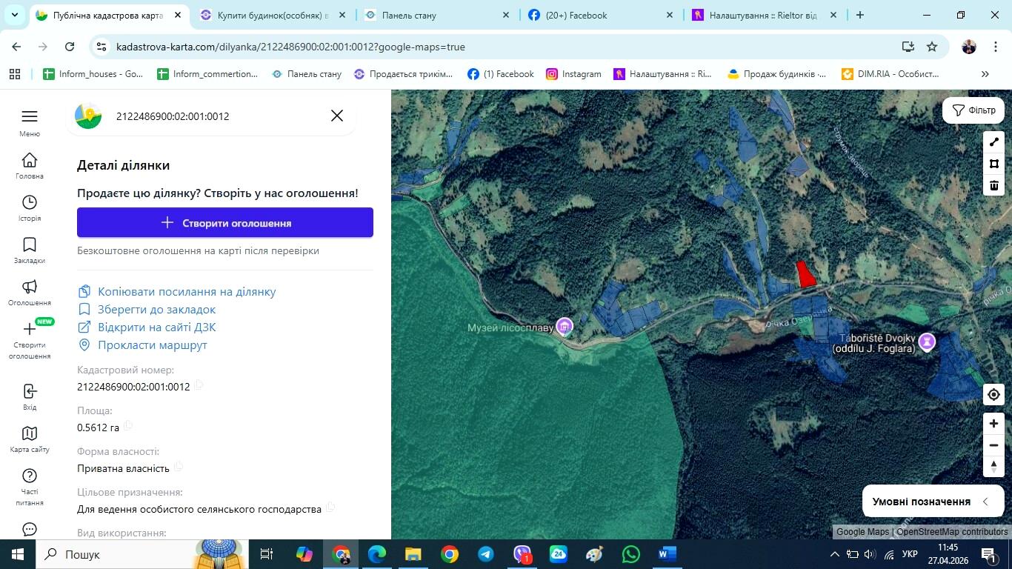The width and height of the screenshot is (1012, 569).
Task: Zoom out on the map
Action: click(x=994, y=445)
